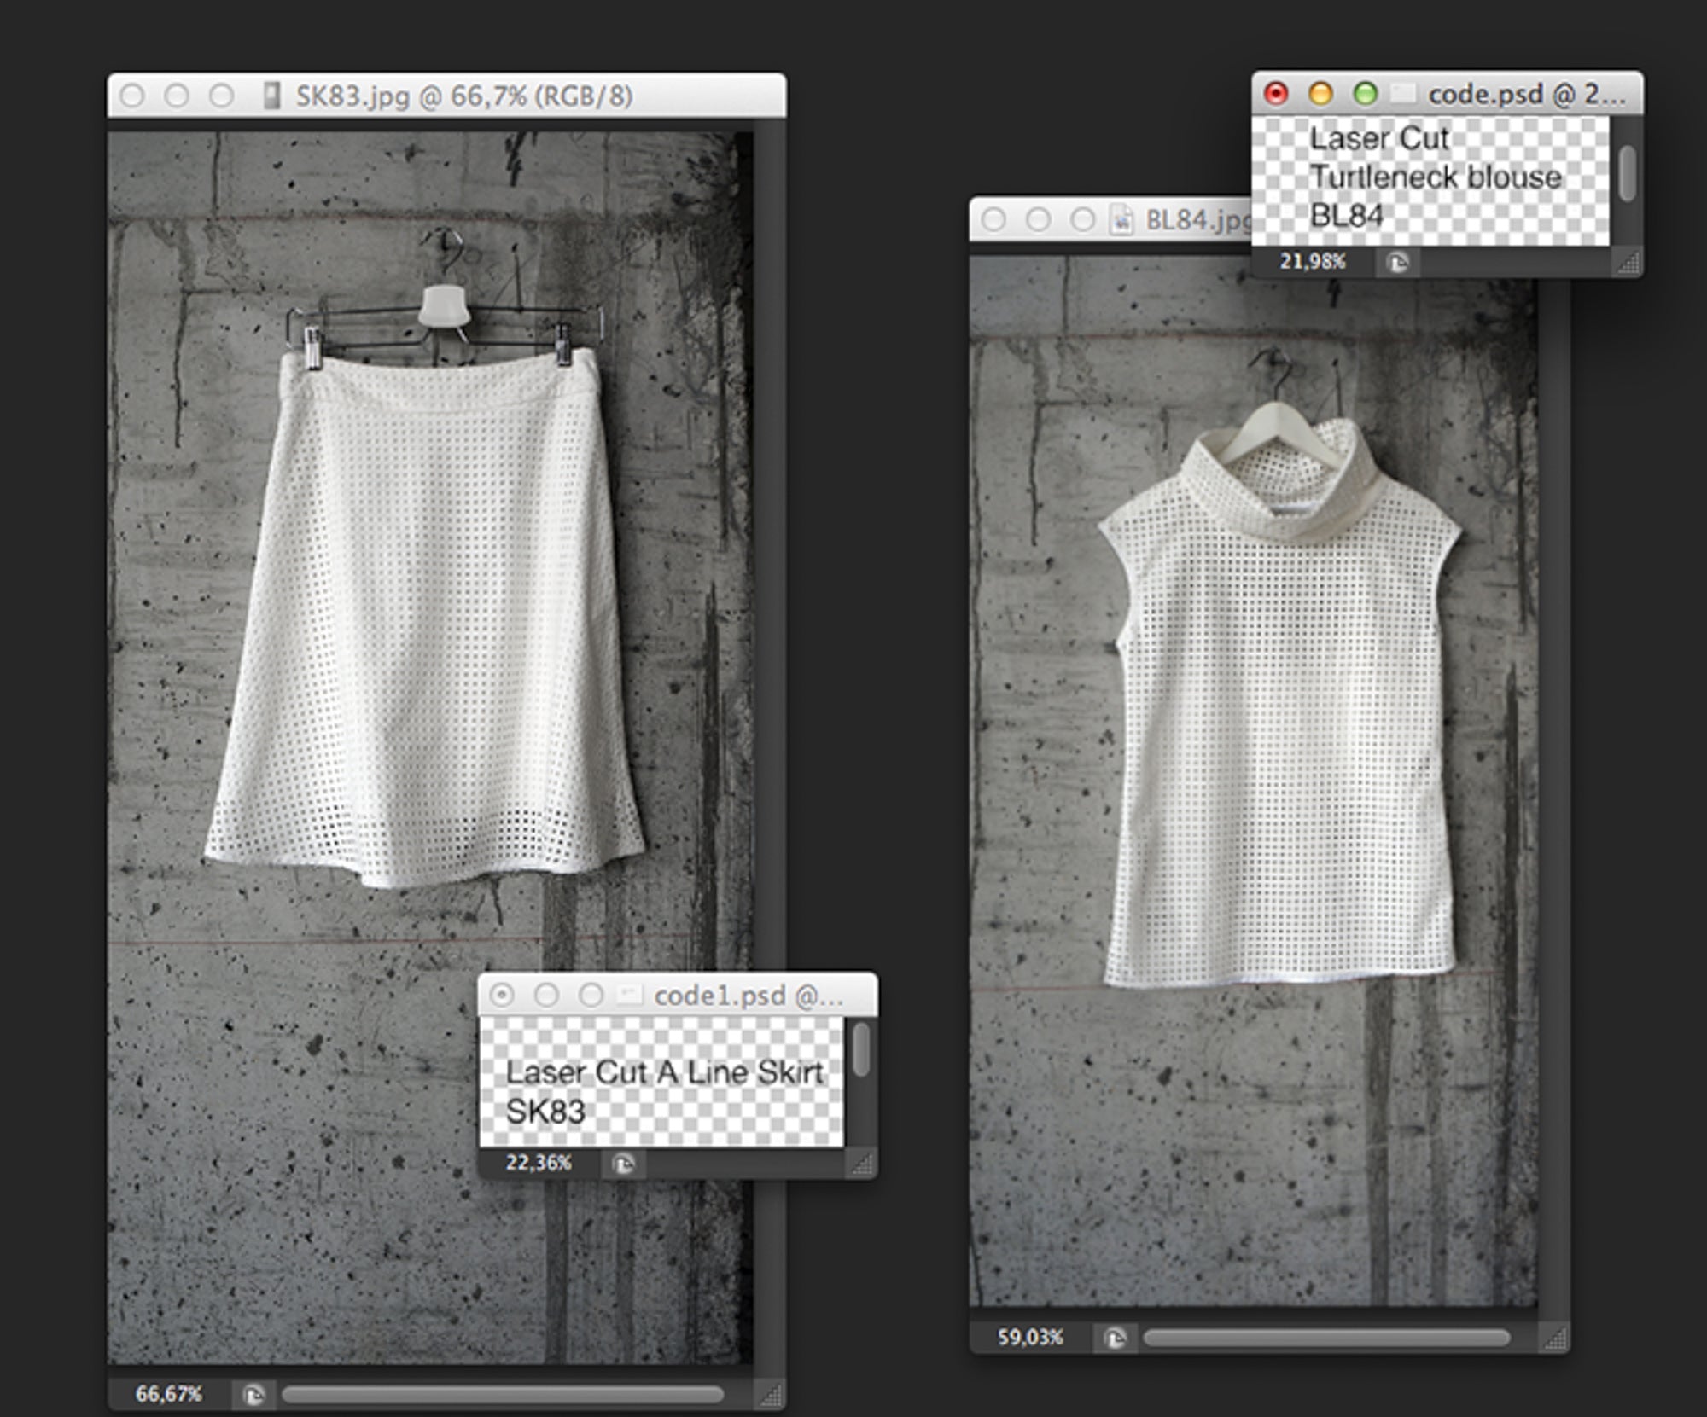This screenshot has height=1417, width=1707.
Task: Click the code1.psd document proxy icon
Action: 629,996
